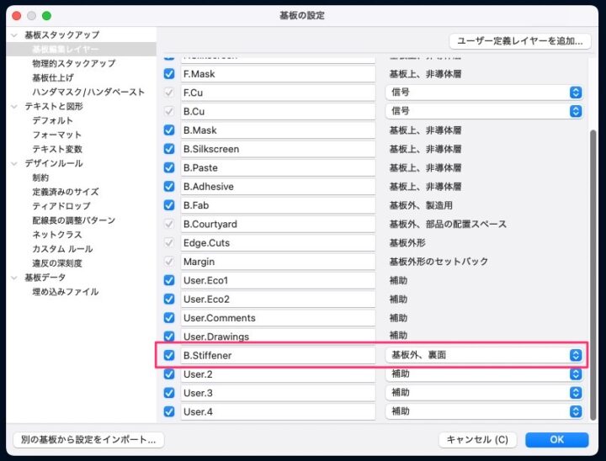Click the layer list vertical scrollbar

pos(595,252)
